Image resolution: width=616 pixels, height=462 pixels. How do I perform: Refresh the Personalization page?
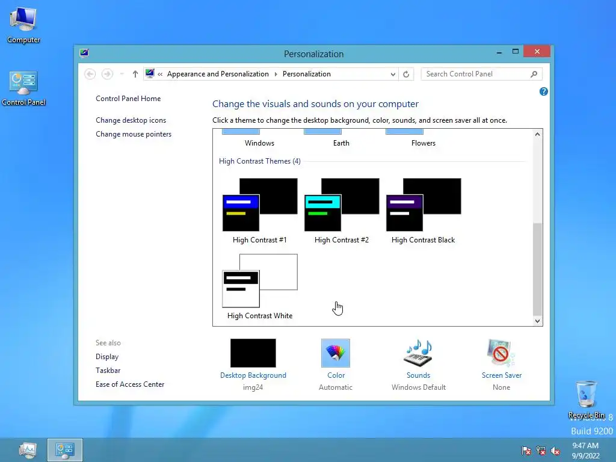coord(406,74)
